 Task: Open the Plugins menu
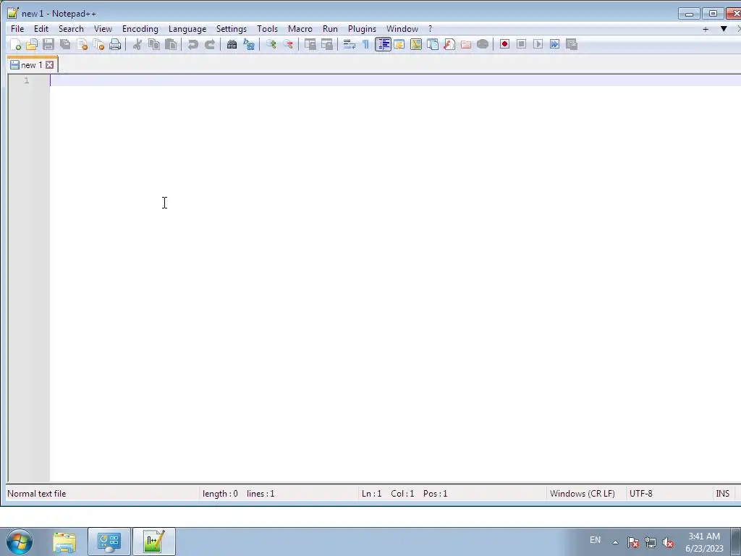click(x=362, y=29)
